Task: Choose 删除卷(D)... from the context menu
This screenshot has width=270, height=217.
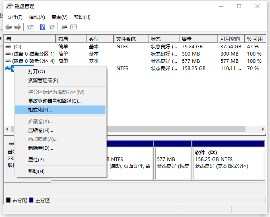Action: pos(60,148)
